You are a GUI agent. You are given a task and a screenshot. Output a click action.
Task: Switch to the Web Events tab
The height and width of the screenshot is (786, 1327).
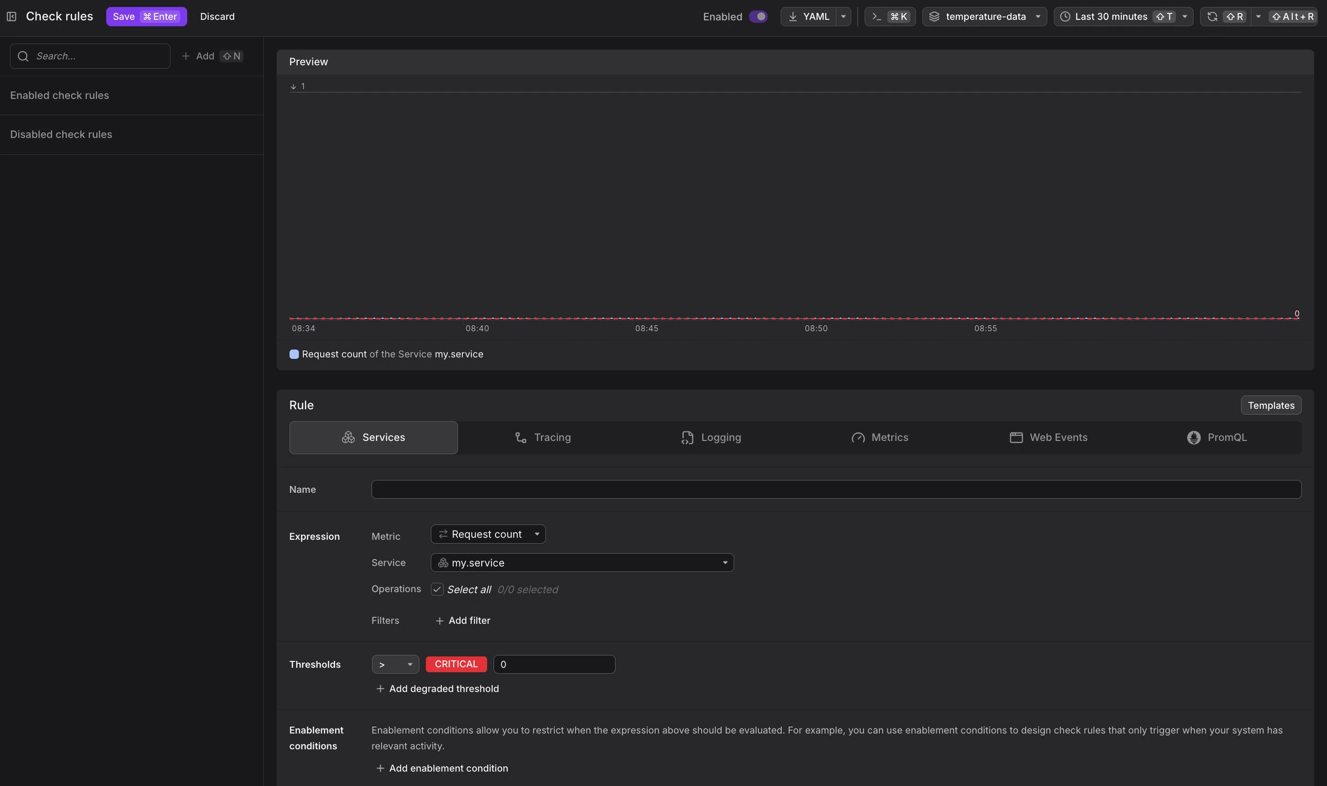1048,438
